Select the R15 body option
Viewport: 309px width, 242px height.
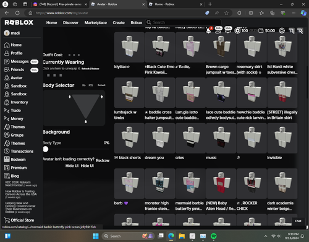[91, 85]
